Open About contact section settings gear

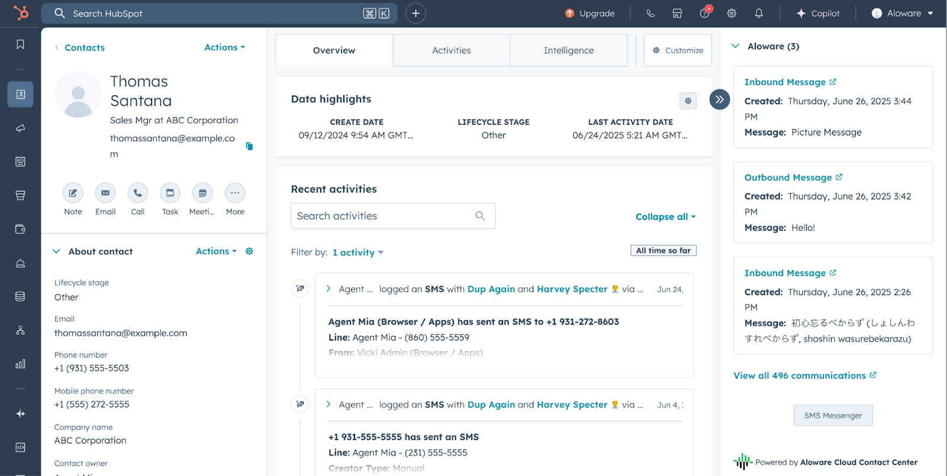point(249,251)
